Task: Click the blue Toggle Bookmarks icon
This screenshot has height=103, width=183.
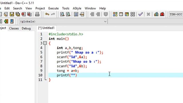Action: coord(12,21)
